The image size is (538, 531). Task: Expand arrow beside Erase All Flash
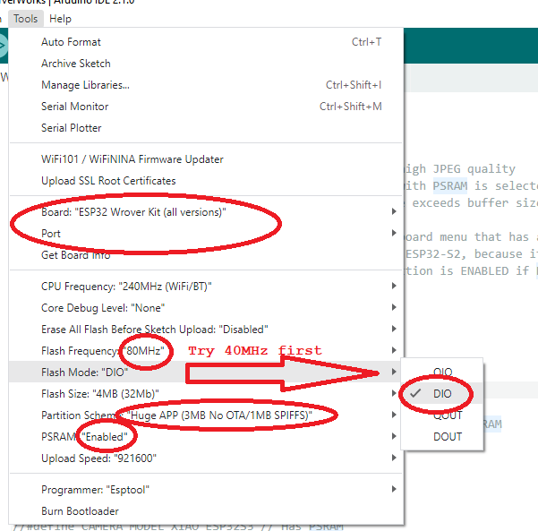394,329
